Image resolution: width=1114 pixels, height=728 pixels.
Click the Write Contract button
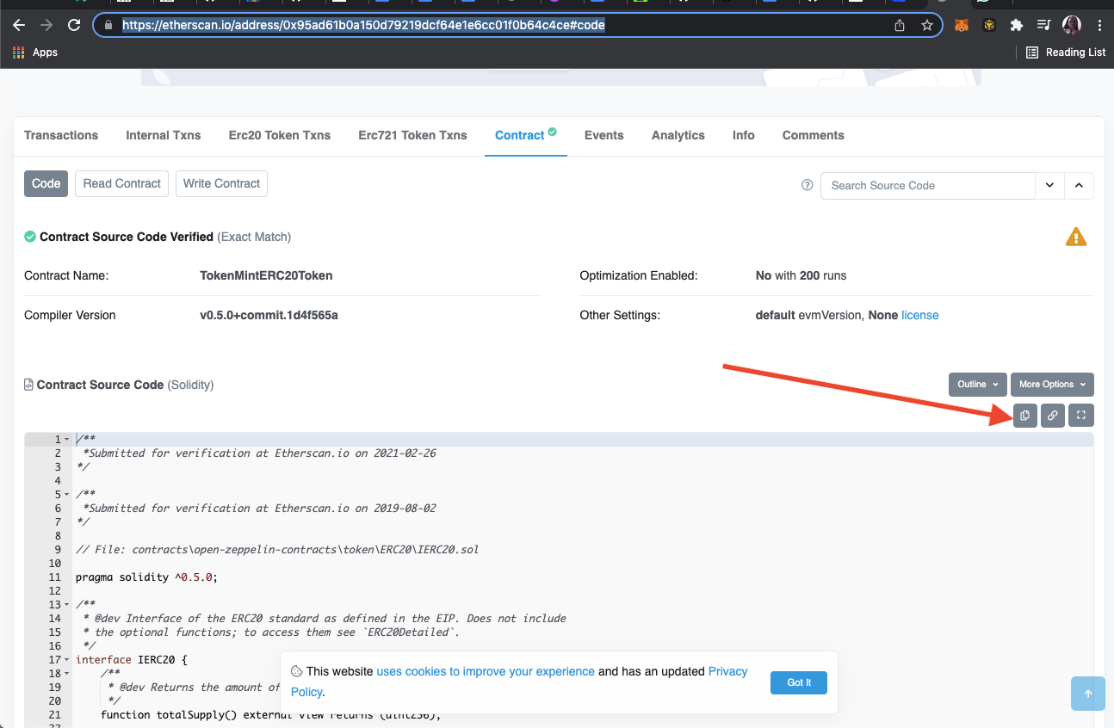coord(221,183)
